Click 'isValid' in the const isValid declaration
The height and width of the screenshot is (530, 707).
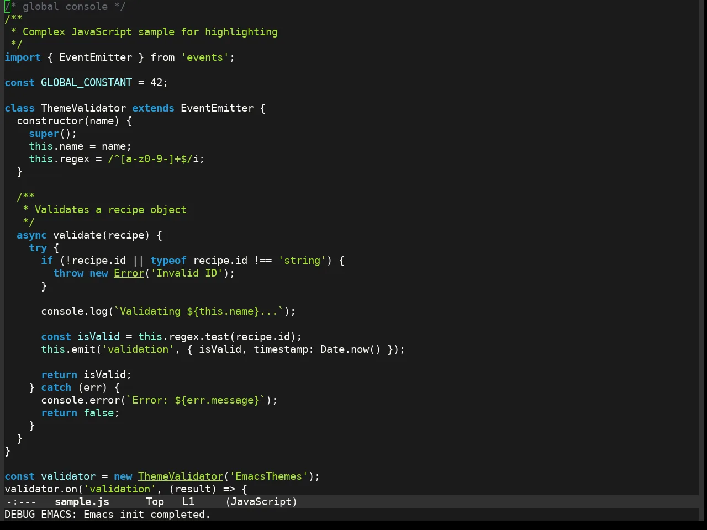[x=98, y=337]
